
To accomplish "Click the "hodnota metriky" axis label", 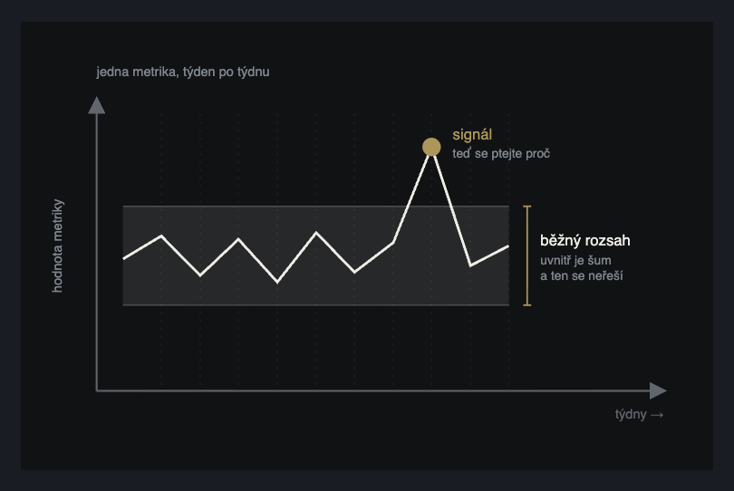I will 57,246.
